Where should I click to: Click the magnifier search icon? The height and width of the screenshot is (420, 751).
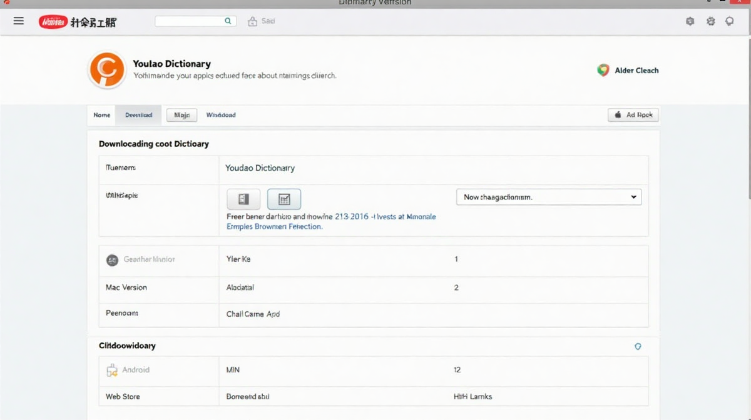(x=228, y=21)
